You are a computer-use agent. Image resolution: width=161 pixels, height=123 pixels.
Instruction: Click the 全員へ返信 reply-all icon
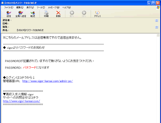pyautogui.click(x=21, y=14)
